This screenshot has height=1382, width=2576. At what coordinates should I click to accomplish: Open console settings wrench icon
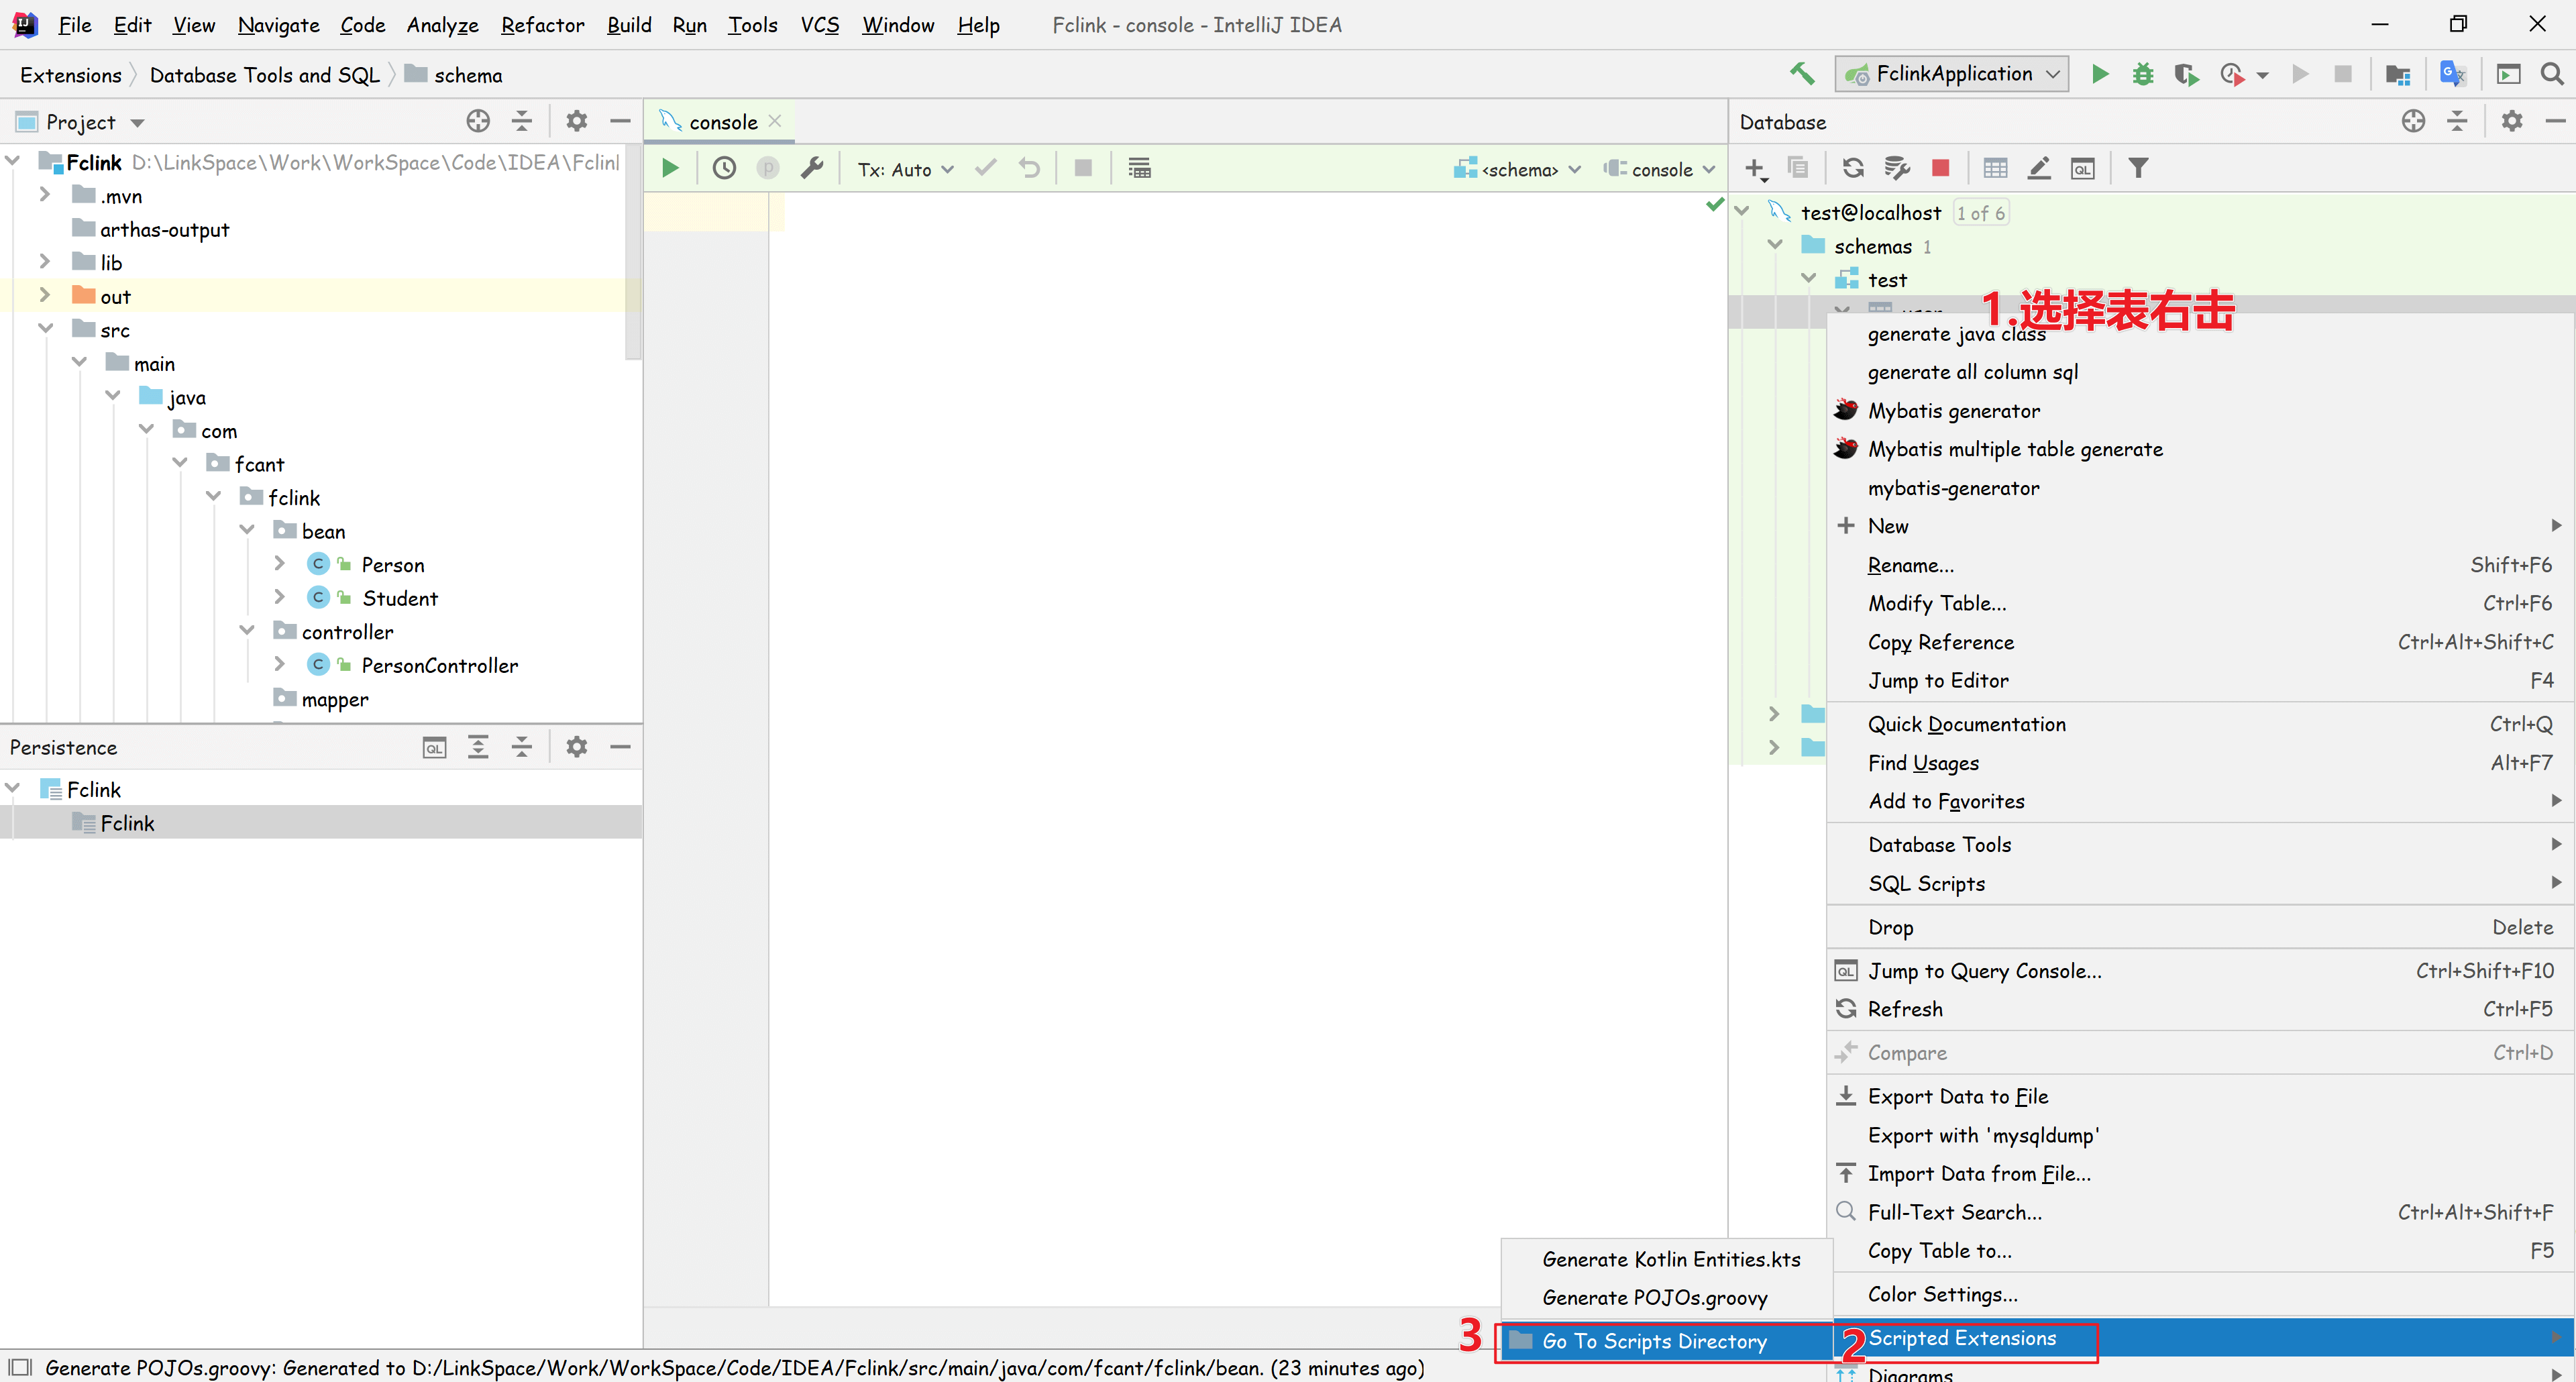coord(812,168)
